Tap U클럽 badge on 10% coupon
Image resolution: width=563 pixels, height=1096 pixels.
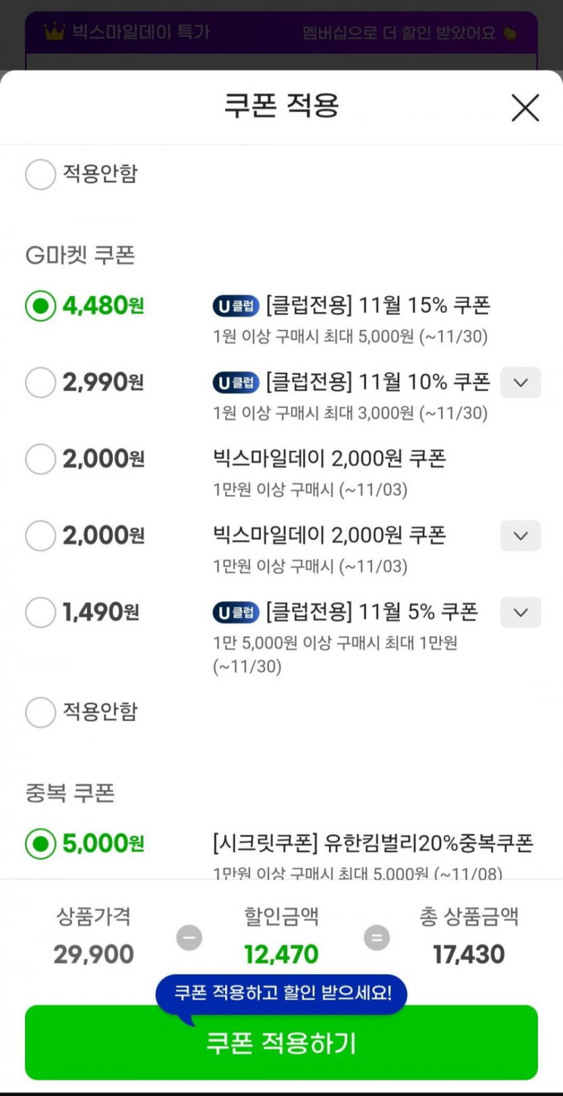[x=236, y=383]
